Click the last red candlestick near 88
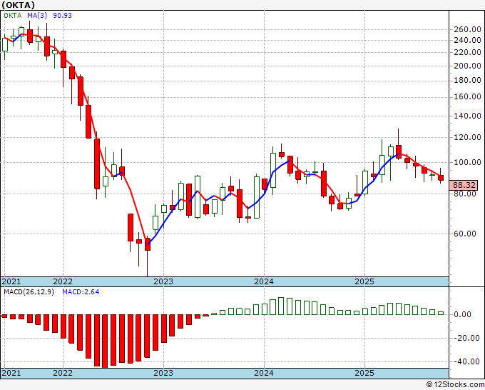This screenshot has width=485, height=390. pyautogui.click(x=441, y=177)
